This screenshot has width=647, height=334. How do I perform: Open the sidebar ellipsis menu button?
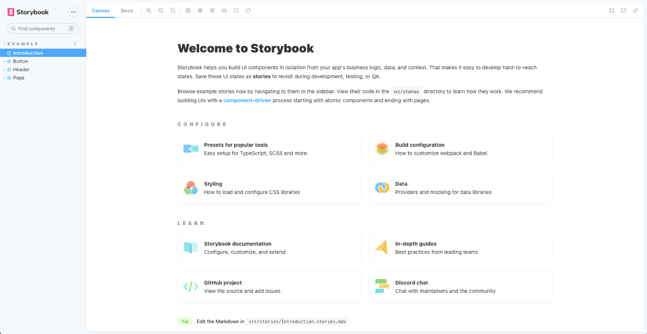[x=73, y=12]
